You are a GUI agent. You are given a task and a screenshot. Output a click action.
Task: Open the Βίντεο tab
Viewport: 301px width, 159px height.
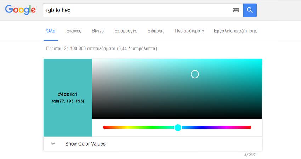coord(98,31)
